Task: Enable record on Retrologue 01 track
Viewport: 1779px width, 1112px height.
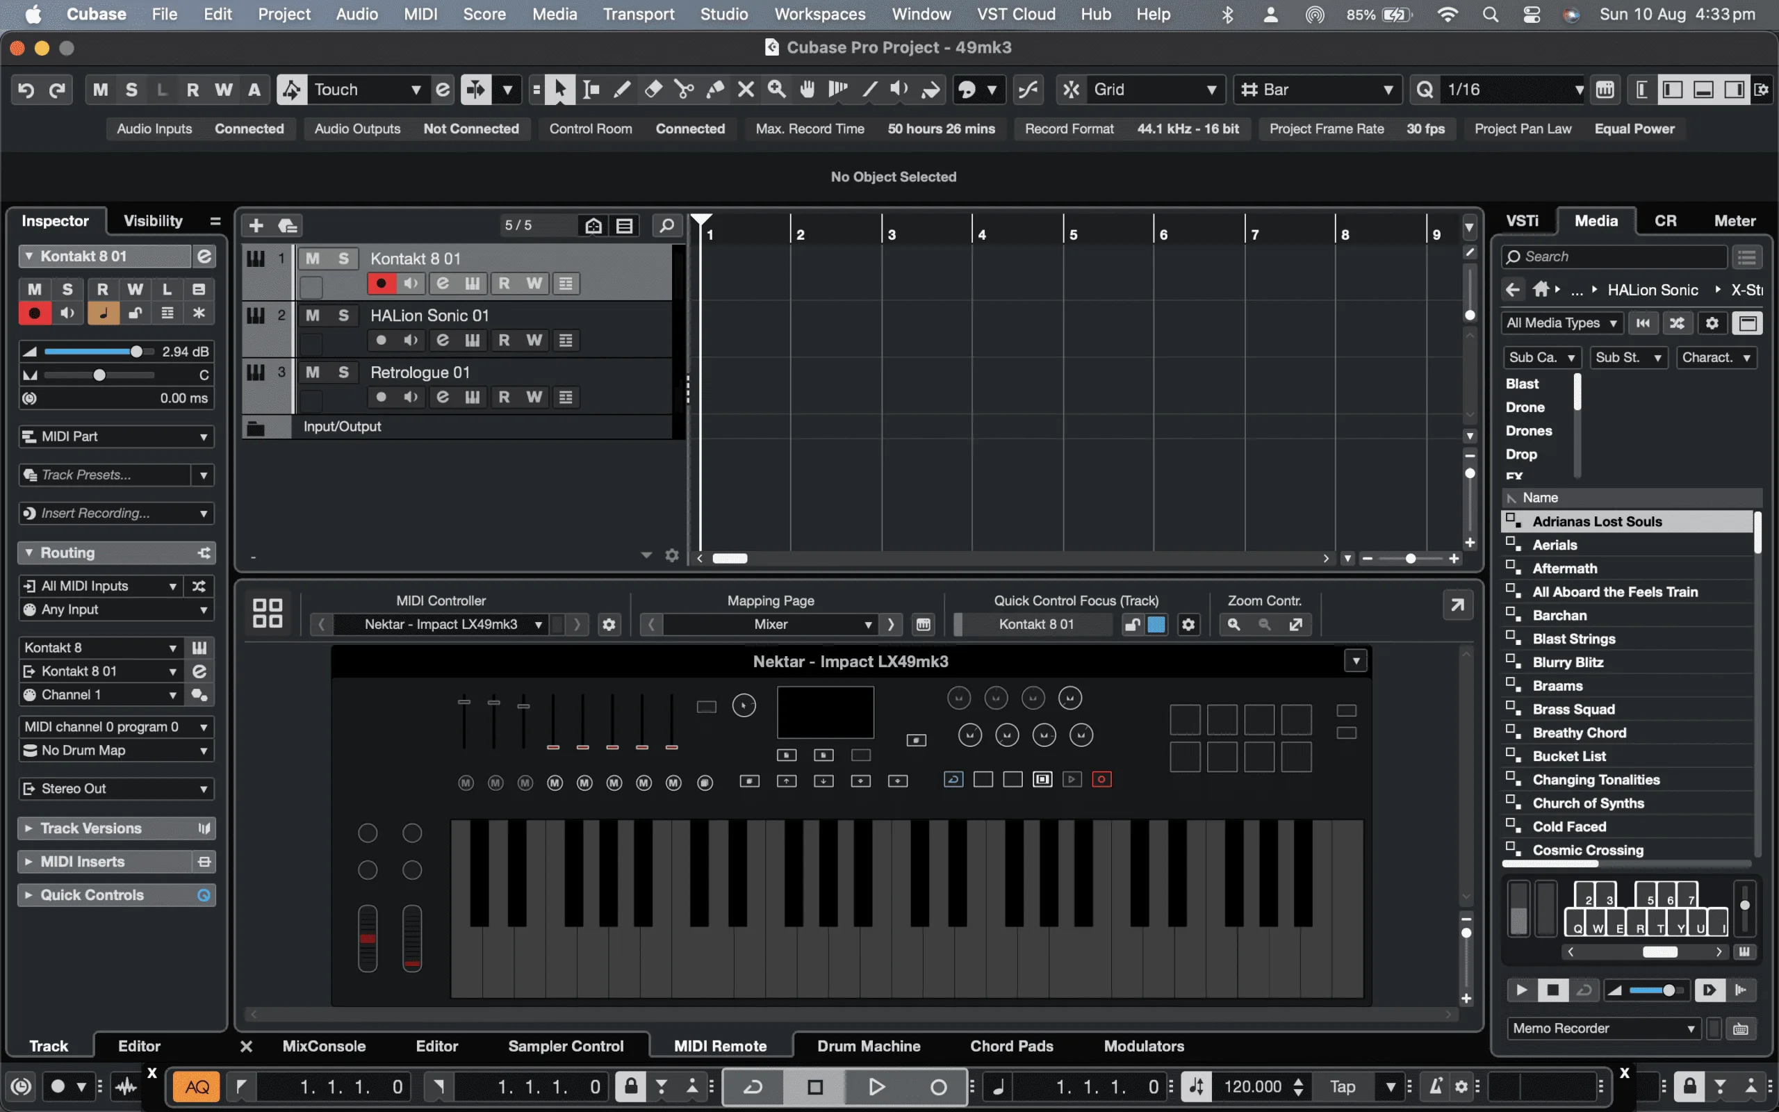Action: click(x=381, y=397)
